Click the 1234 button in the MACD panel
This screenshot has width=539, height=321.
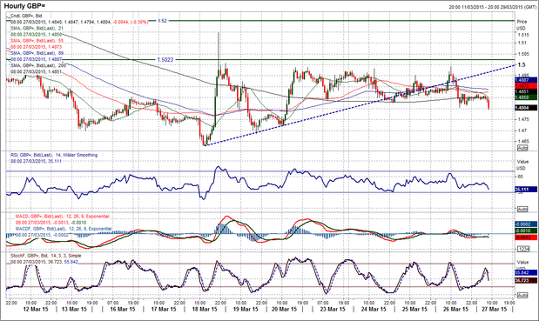[522, 249]
